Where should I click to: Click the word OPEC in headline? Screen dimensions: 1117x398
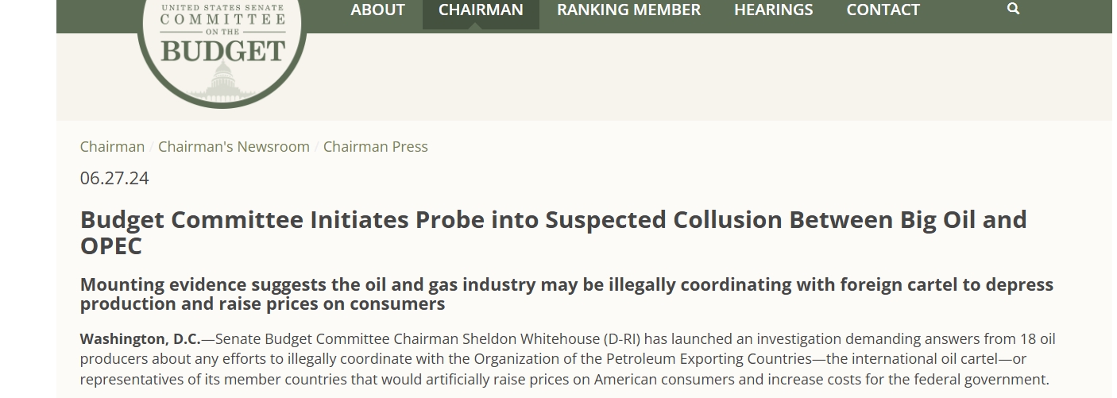[111, 246]
